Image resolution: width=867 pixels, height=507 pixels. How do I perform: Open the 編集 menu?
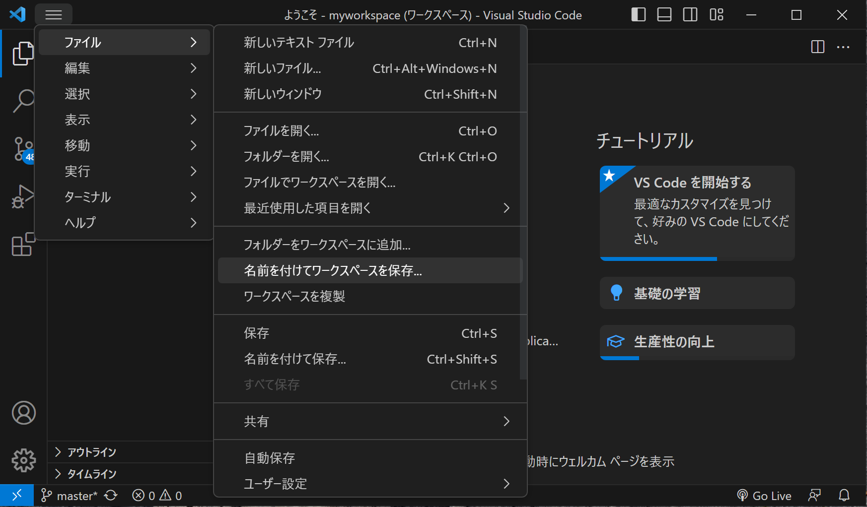124,68
